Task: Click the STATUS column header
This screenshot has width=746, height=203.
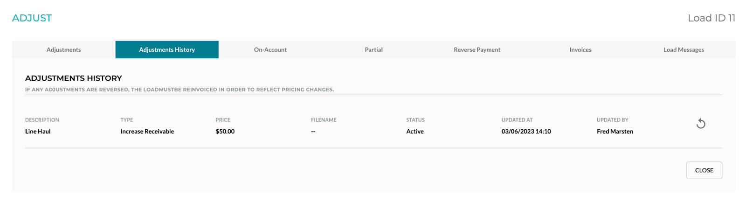Action: point(415,120)
